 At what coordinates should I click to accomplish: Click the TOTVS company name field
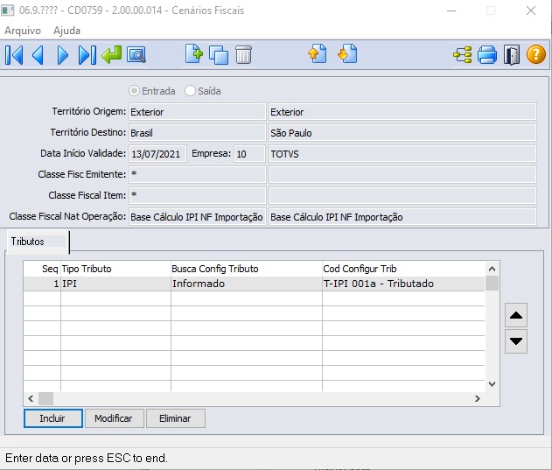point(402,154)
